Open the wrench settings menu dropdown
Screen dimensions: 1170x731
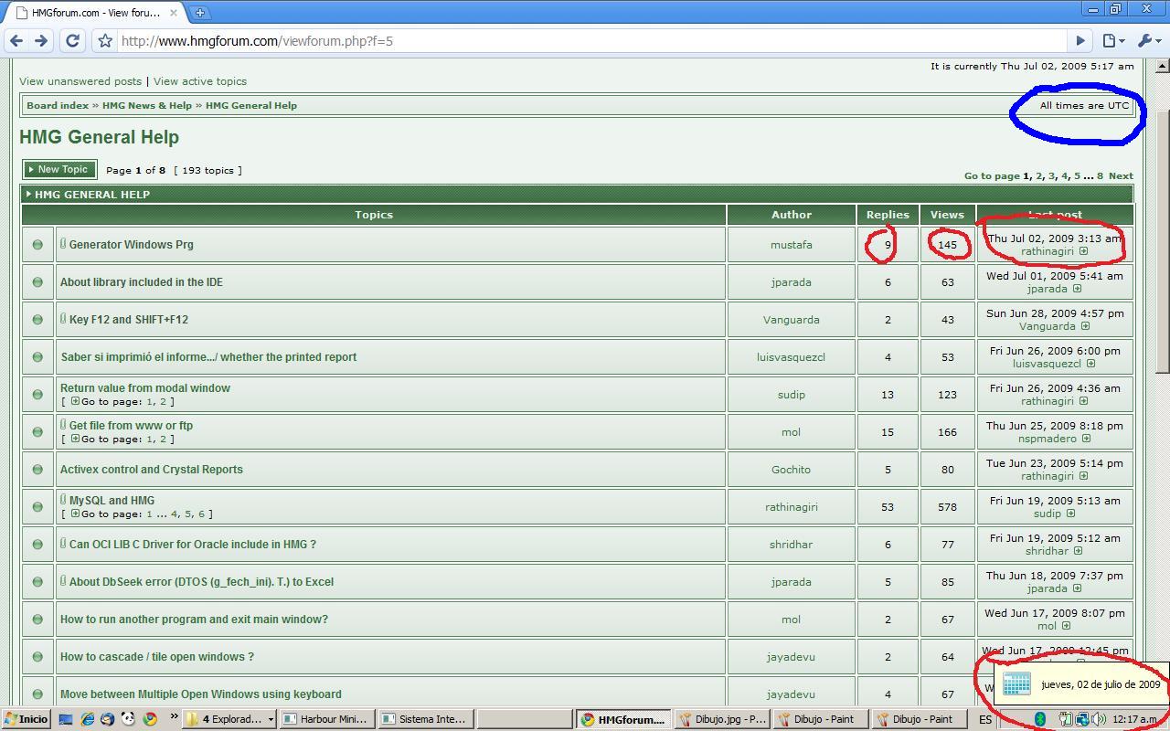click(1149, 41)
